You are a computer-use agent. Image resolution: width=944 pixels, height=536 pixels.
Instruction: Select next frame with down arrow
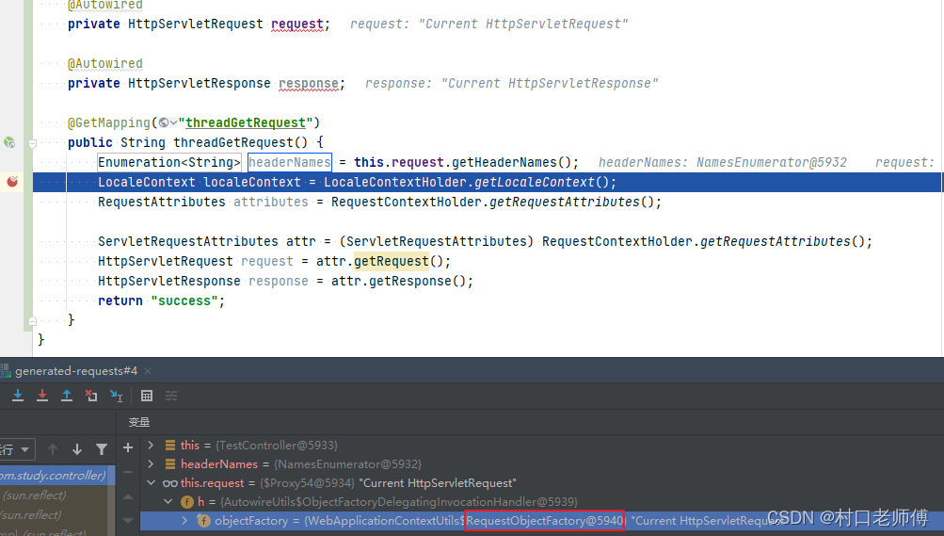(76, 449)
